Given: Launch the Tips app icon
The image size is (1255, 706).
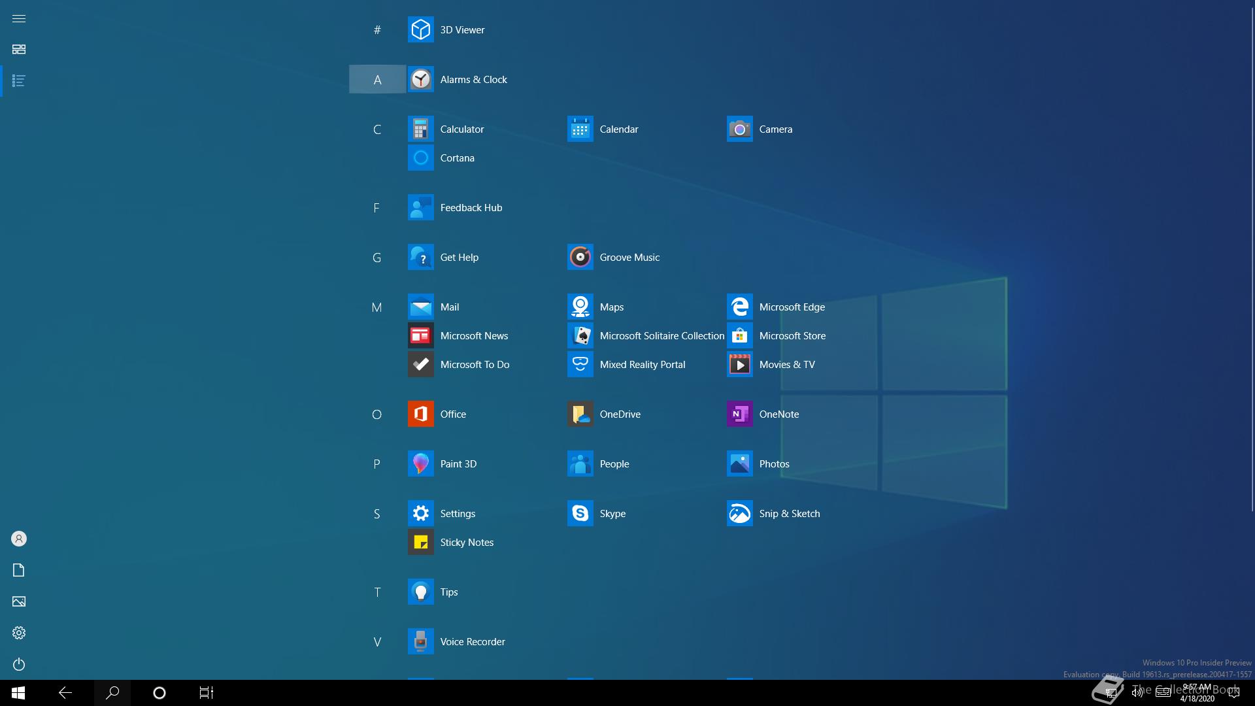Looking at the screenshot, I should tap(420, 592).
